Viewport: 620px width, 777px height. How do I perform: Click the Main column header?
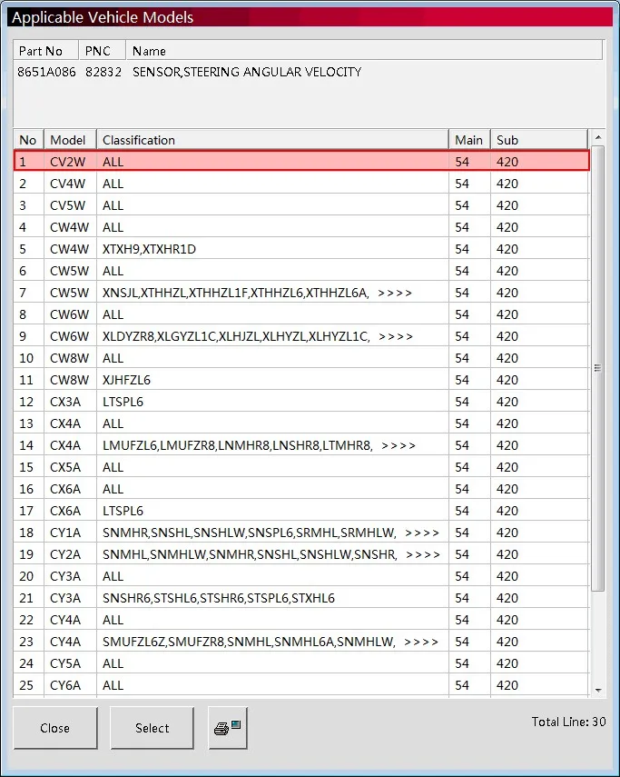(469, 140)
